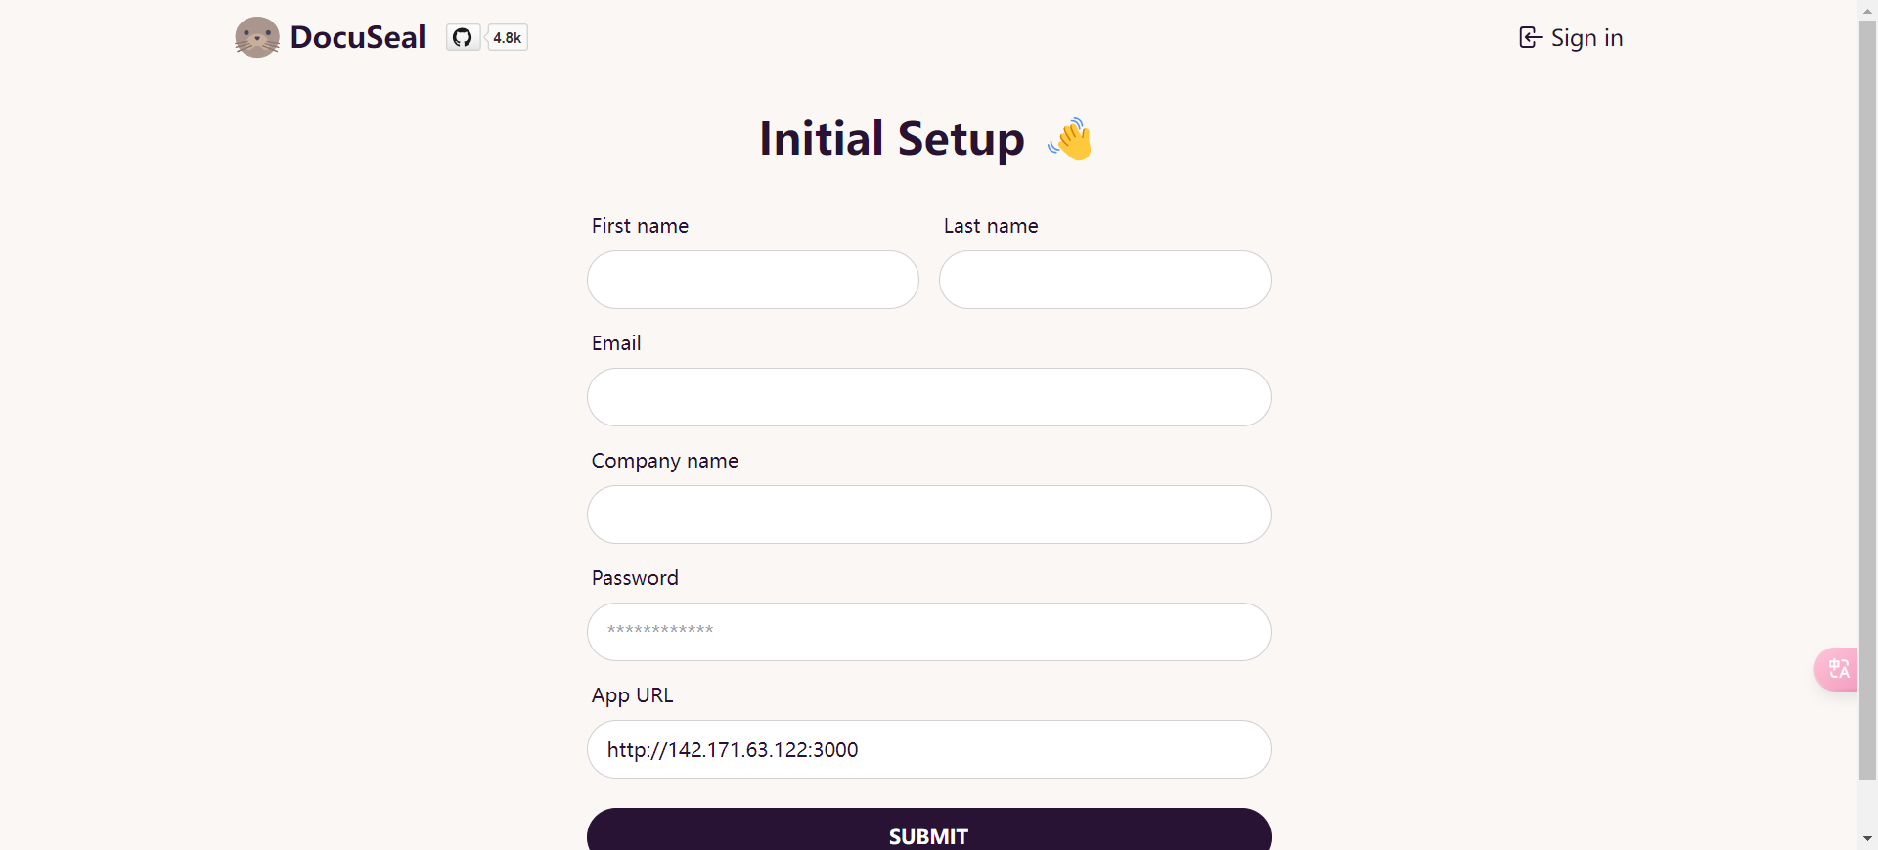Click the Email field label
Image resolution: width=1878 pixels, height=850 pixels.
click(616, 343)
